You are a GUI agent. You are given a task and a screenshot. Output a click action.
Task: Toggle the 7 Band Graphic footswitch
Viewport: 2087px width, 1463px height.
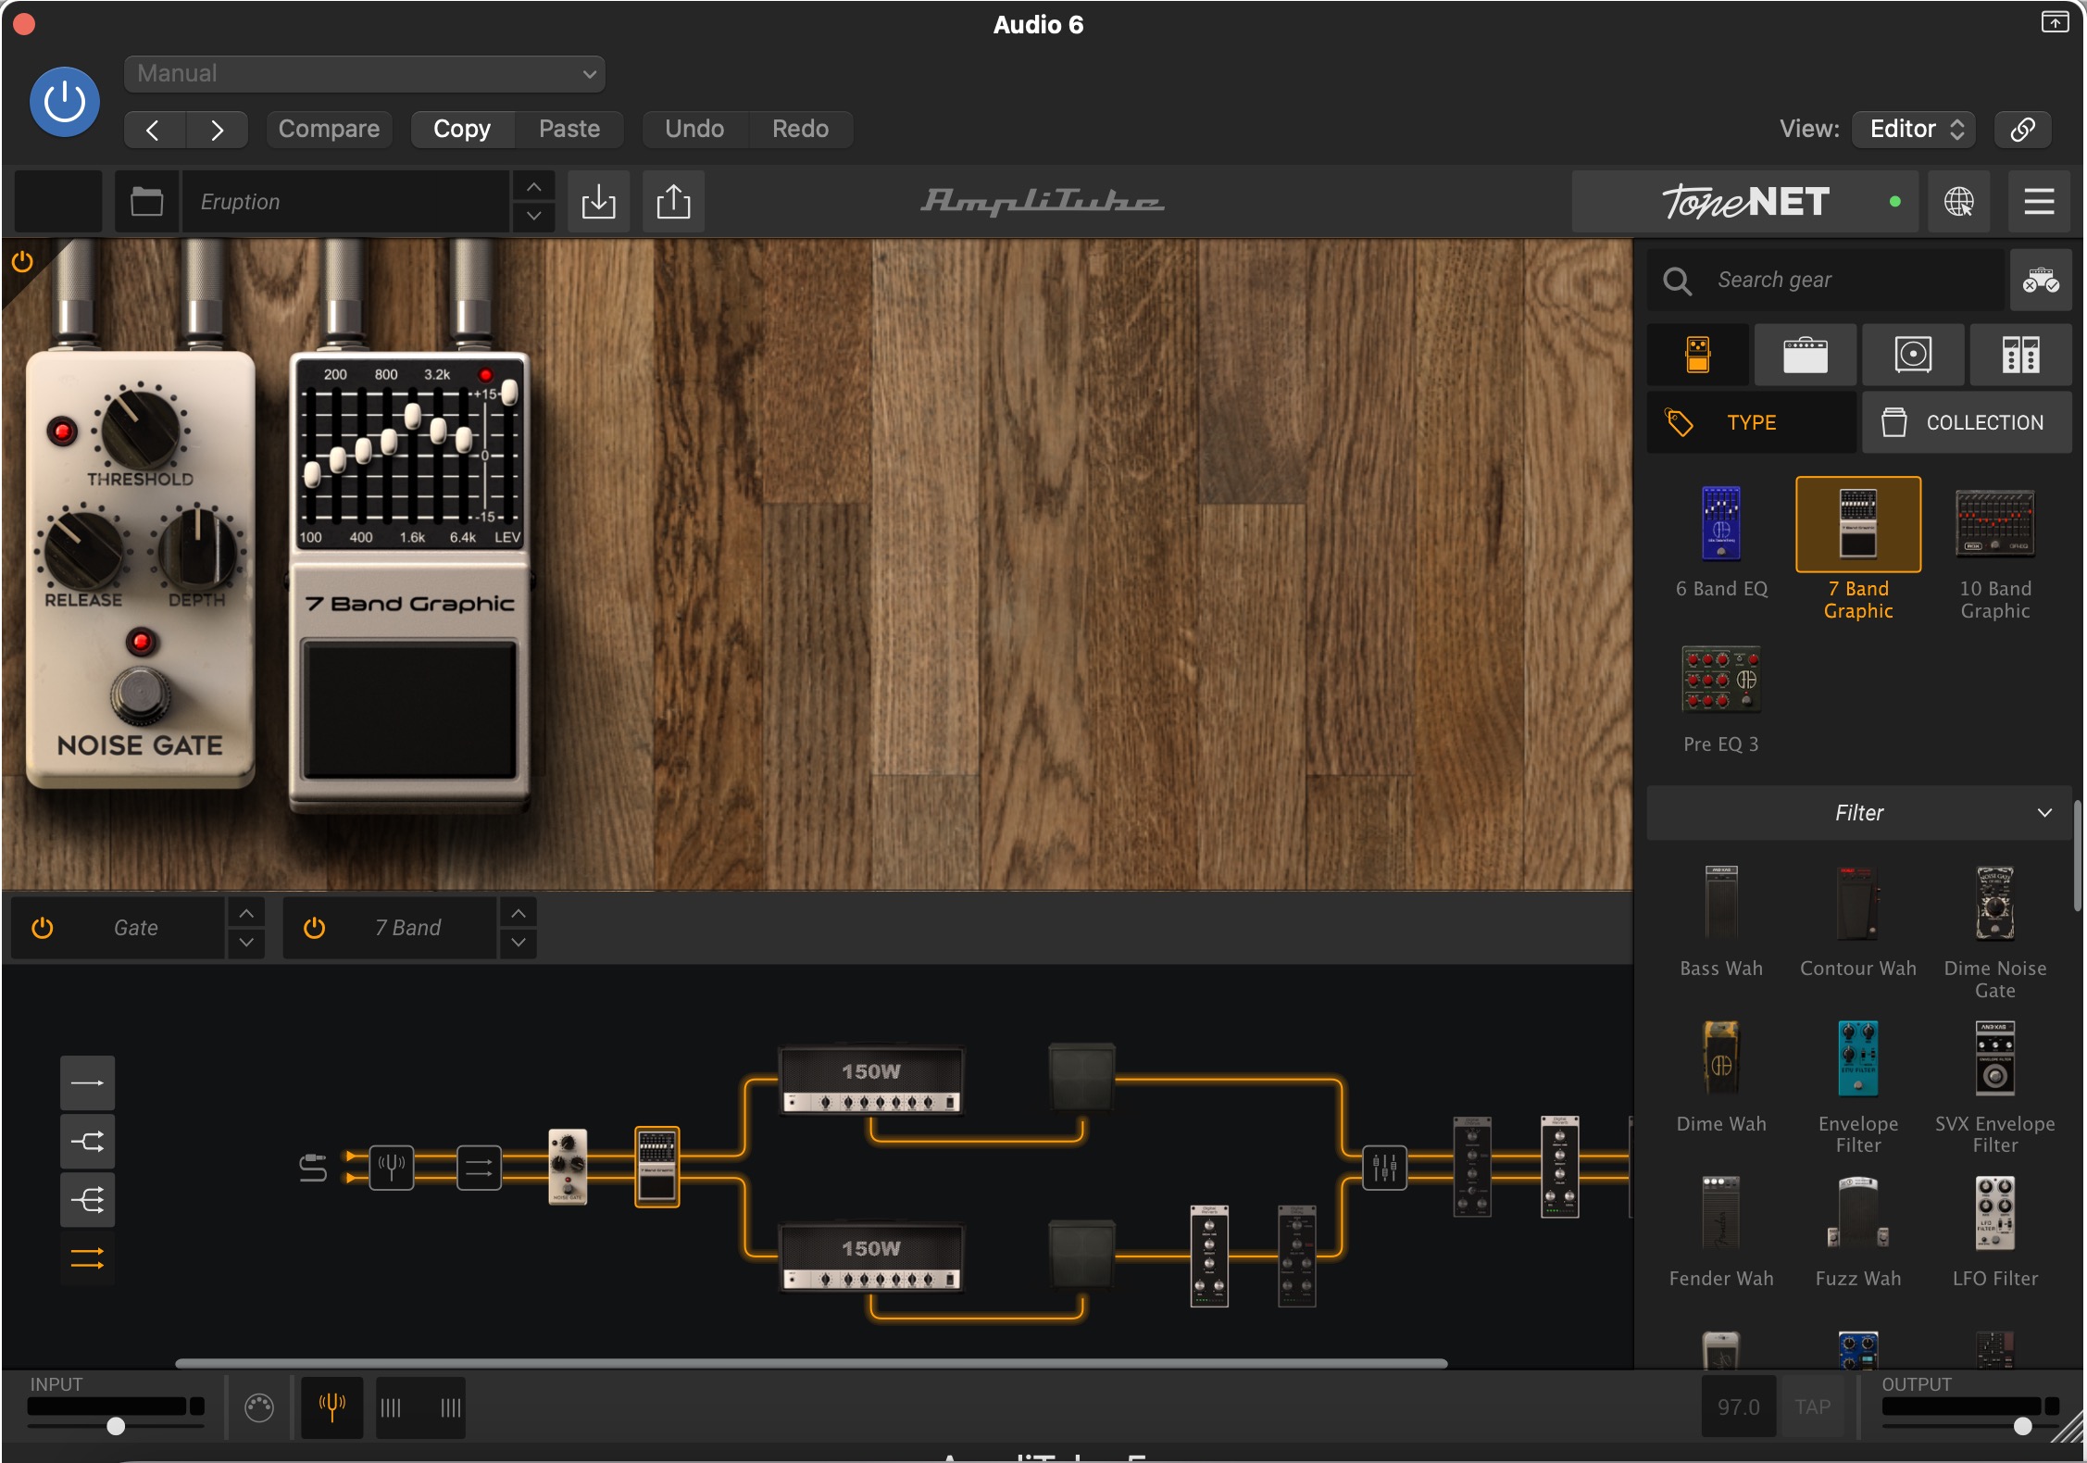click(410, 710)
